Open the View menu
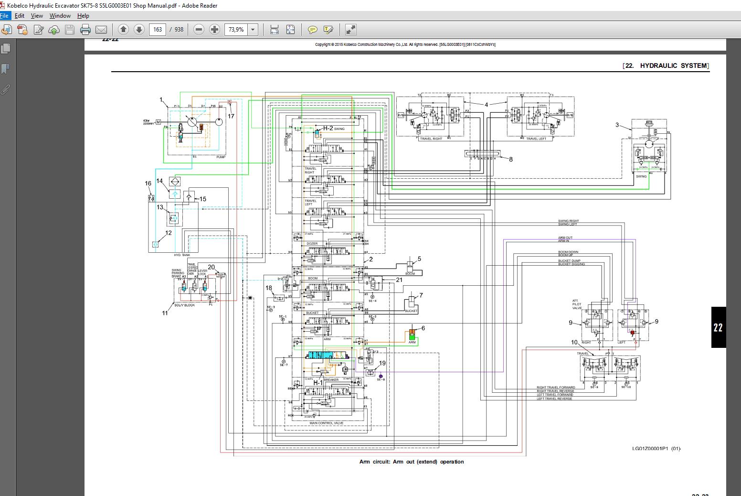 (37, 16)
